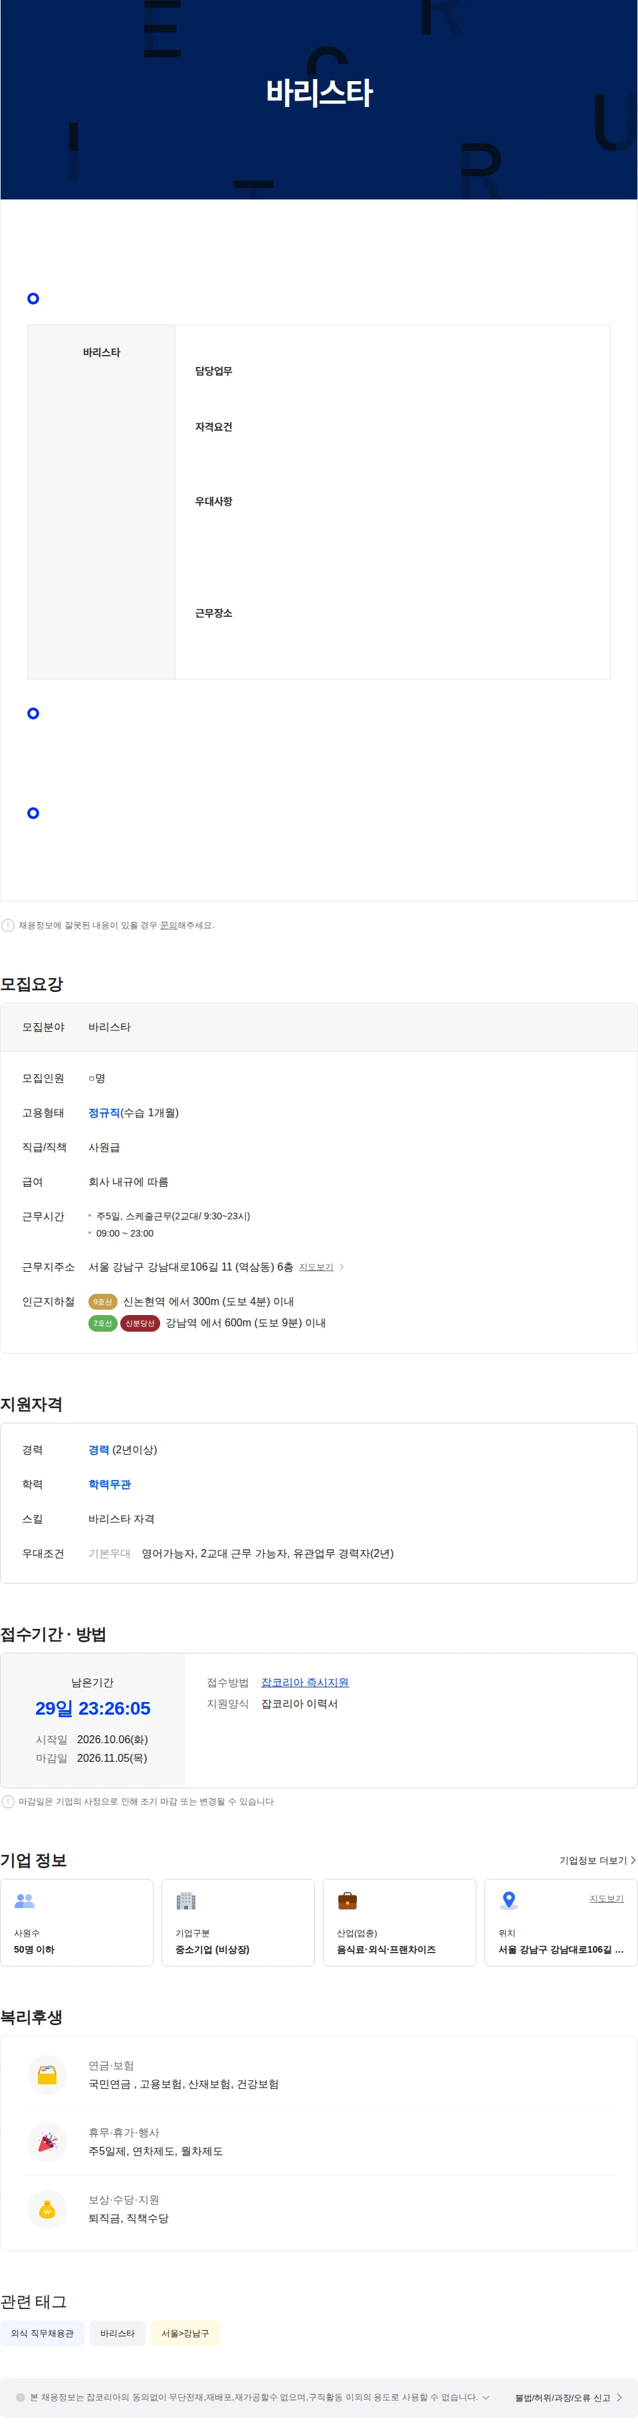
Task: Click 퇴직금, 직책수당 text
Action: point(128,2219)
